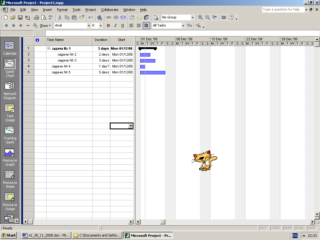Open the Format menu
Viewport: 320px width, 240px height.
62,10
